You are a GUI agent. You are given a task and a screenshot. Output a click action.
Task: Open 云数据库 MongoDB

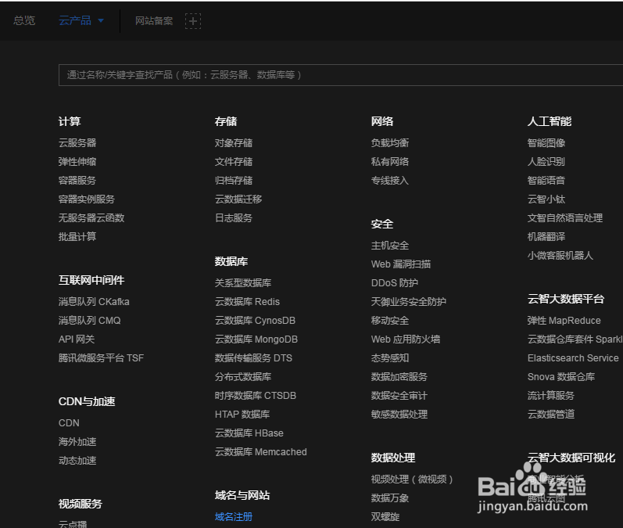pyautogui.click(x=256, y=339)
